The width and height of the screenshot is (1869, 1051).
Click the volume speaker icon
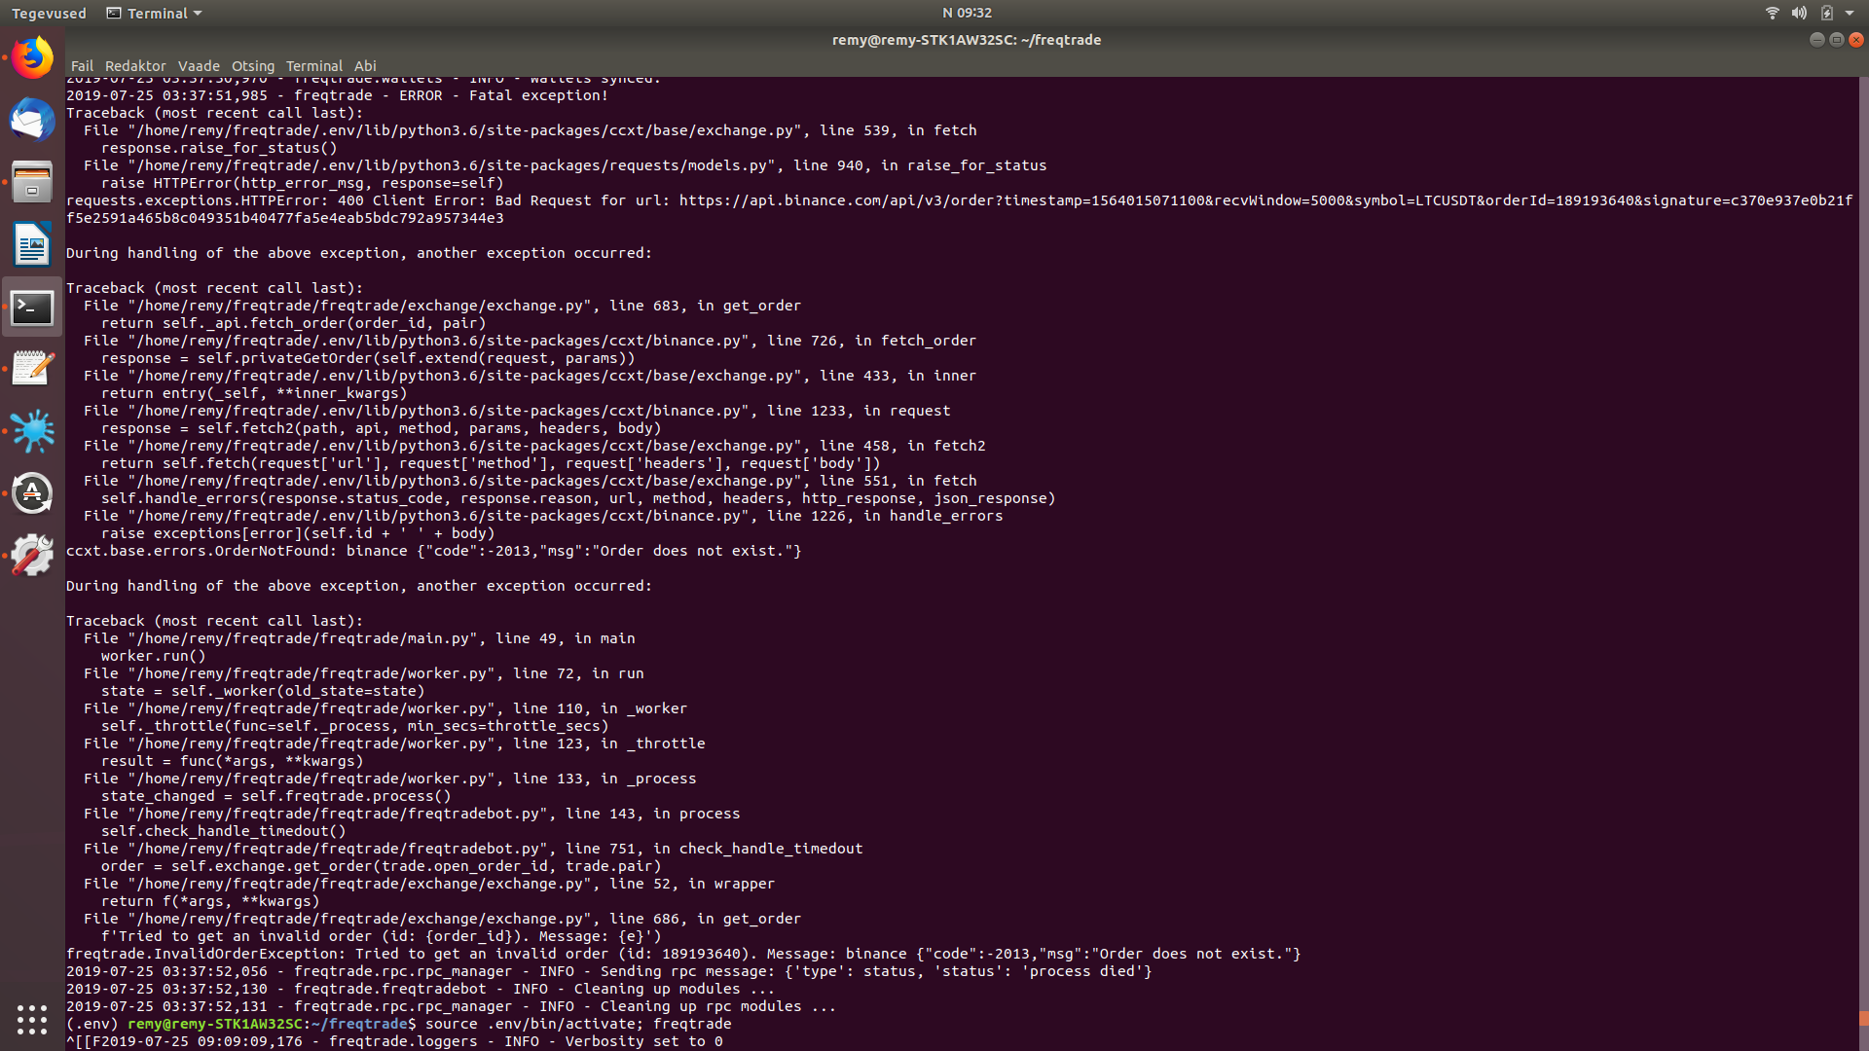[x=1800, y=13]
